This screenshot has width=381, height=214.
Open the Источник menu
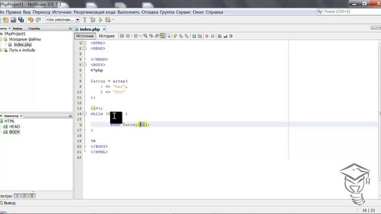click(62, 12)
